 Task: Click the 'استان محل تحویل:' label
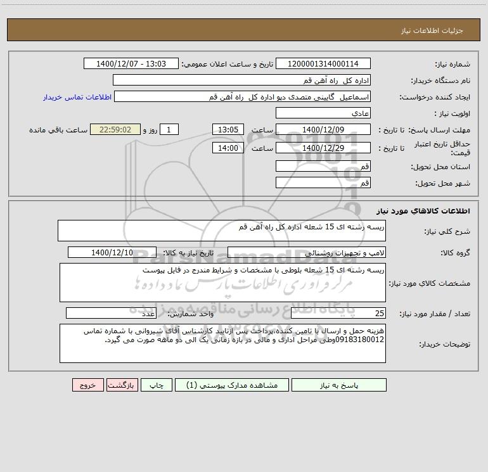coord(440,167)
